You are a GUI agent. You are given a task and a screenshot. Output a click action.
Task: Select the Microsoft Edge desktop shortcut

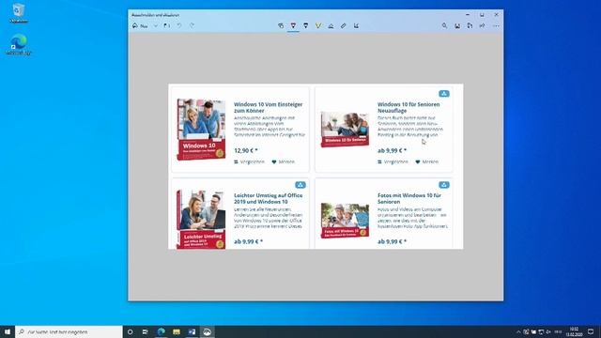click(19, 44)
